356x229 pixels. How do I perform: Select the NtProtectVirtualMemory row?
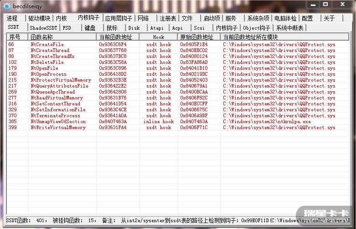coord(178,80)
